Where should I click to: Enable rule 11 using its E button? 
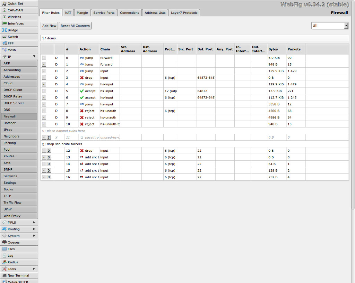[x=49, y=138]
